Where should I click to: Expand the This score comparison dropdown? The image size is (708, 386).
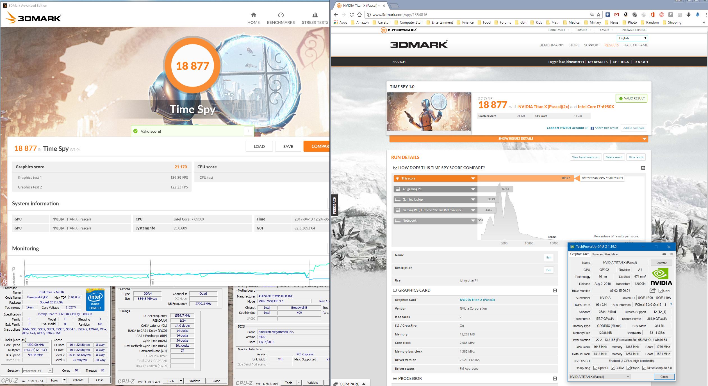click(x=473, y=178)
